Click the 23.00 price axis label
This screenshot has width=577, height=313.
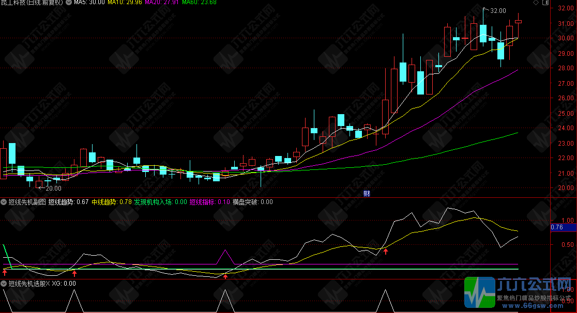pyautogui.click(x=566, y=143)
